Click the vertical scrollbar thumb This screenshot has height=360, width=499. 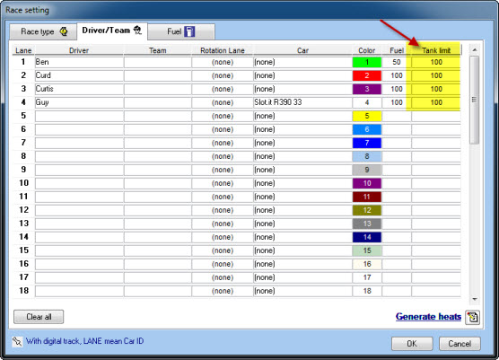(475, 100)
